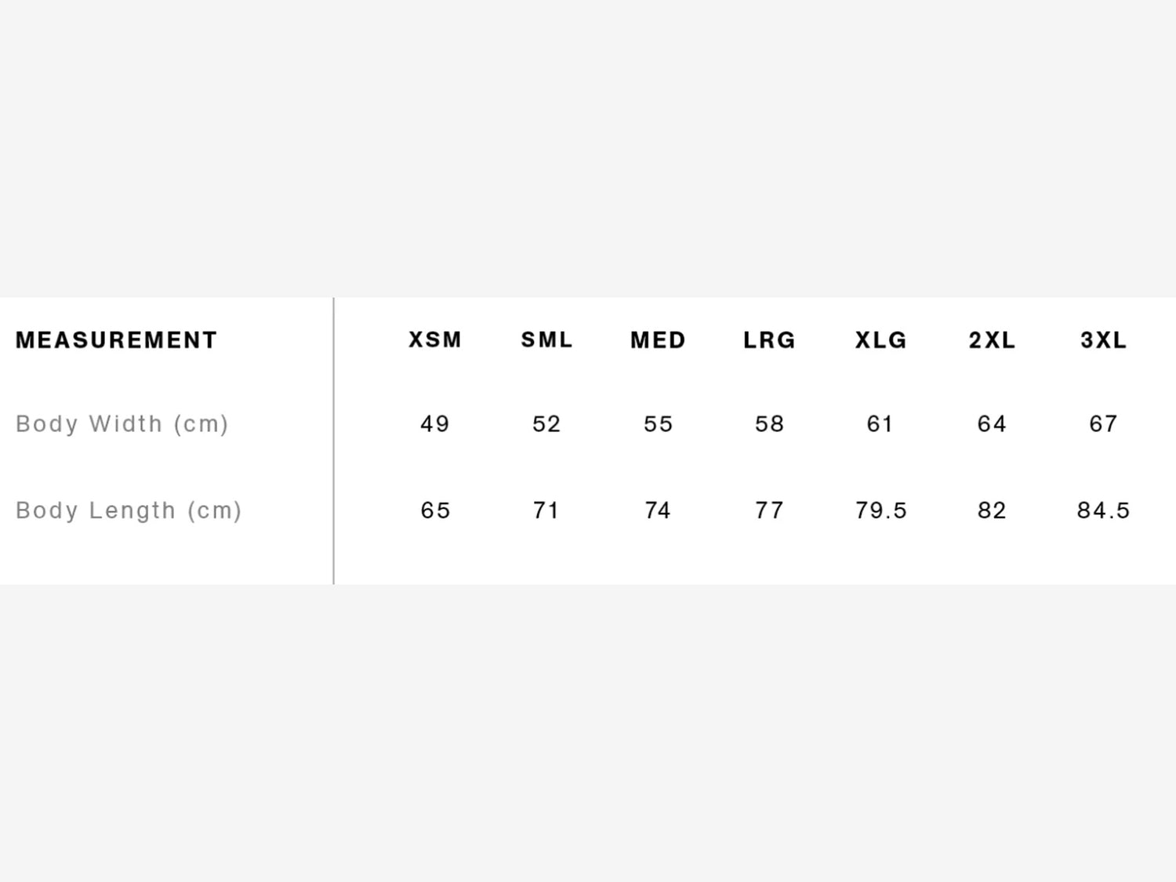Select the XLG size header
The width and height of the screenshot is (1176, 882).
[x=880, y=340]
